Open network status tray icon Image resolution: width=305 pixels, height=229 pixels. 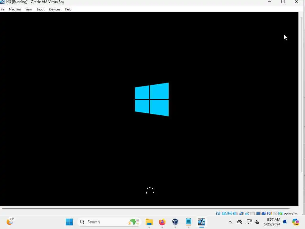pyautogui.click(x=249, y=222)
